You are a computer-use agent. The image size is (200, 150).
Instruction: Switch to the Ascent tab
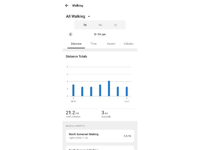[x=111, y=44]
